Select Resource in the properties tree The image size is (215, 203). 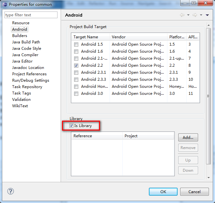(21, 23)
